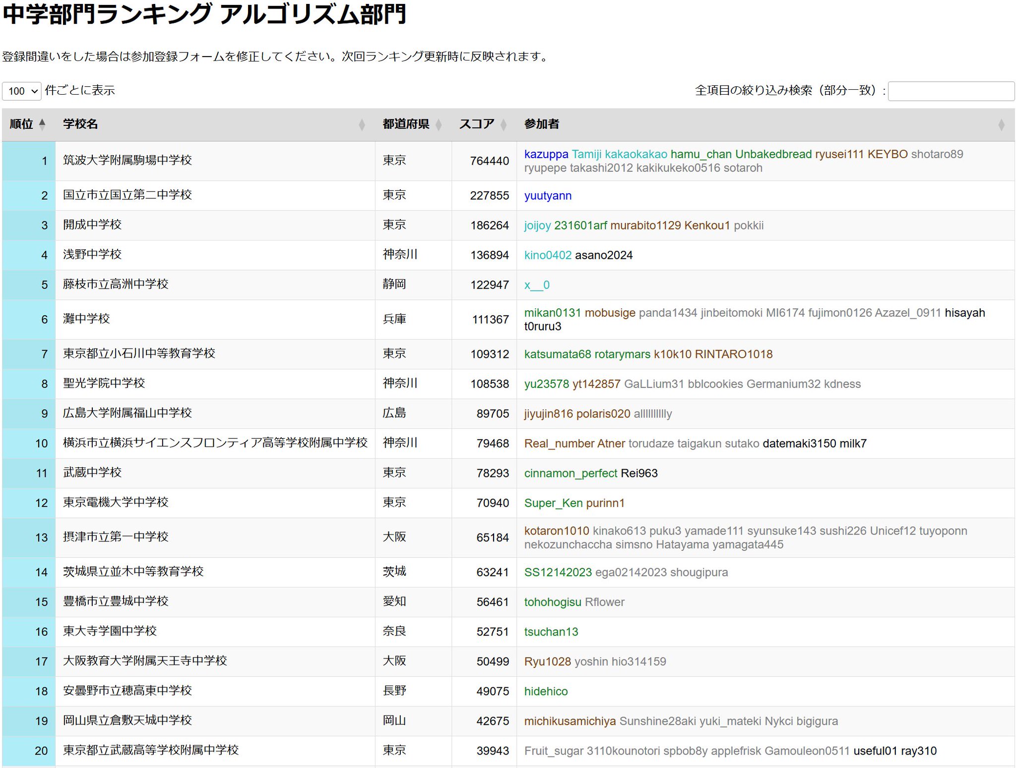Viewport: 1016px width, 768px height.
Task: Open kazuppa participant profile link
Action: [x=546, y=154]
